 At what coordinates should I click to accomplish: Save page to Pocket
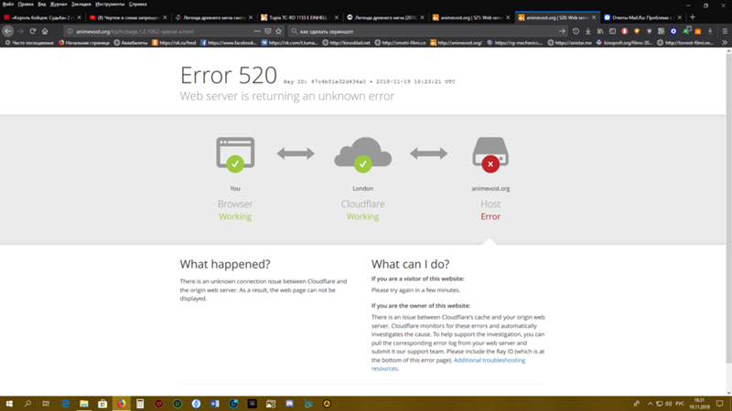pos(267,31)
